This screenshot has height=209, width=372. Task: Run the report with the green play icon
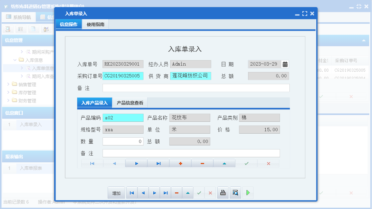pyautogui.click(x=248, y=192)
